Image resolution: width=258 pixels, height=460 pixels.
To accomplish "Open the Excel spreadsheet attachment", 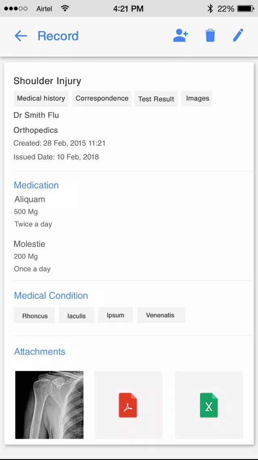I will 209,405.
